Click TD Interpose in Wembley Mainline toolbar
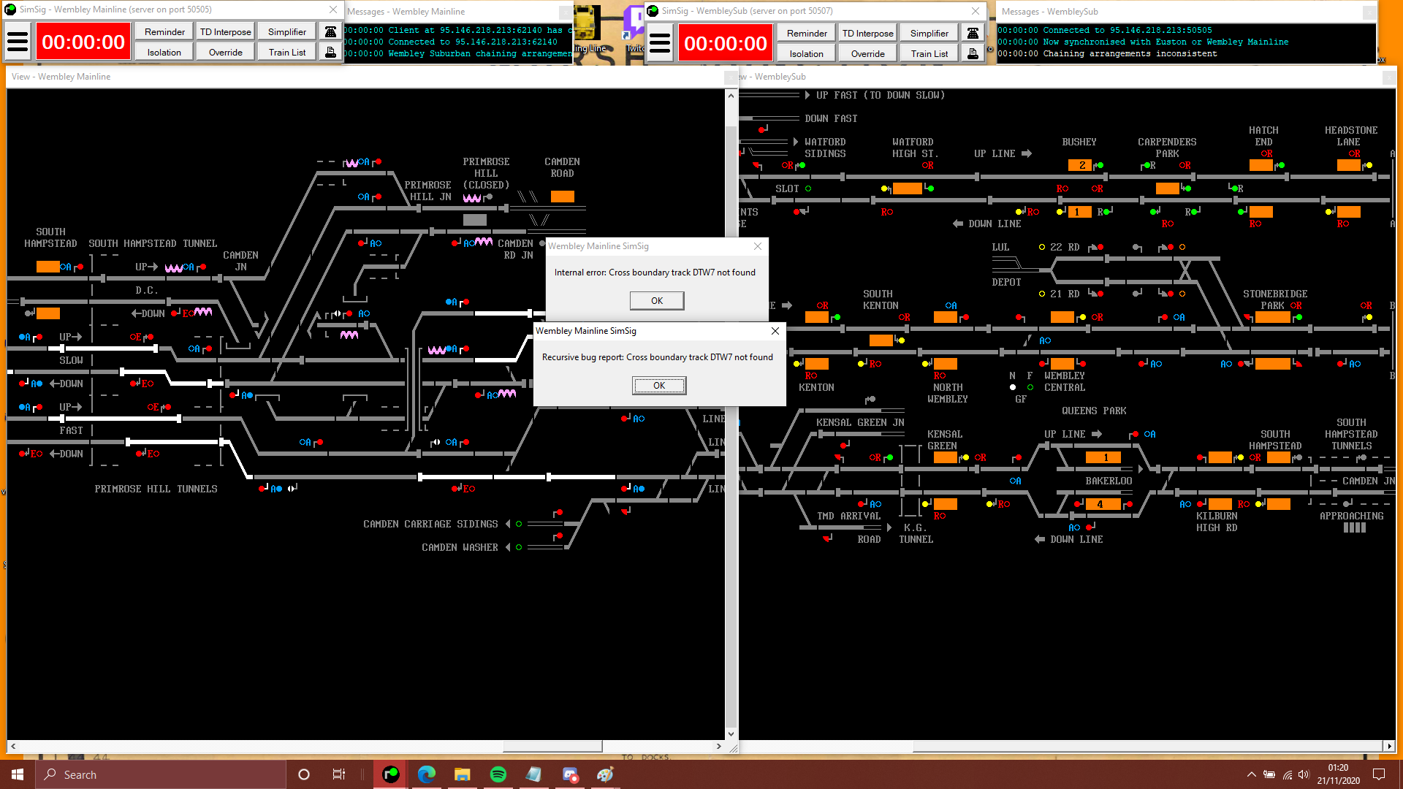1403x789 pixels. pyautogui.click(x=226, y=31)
